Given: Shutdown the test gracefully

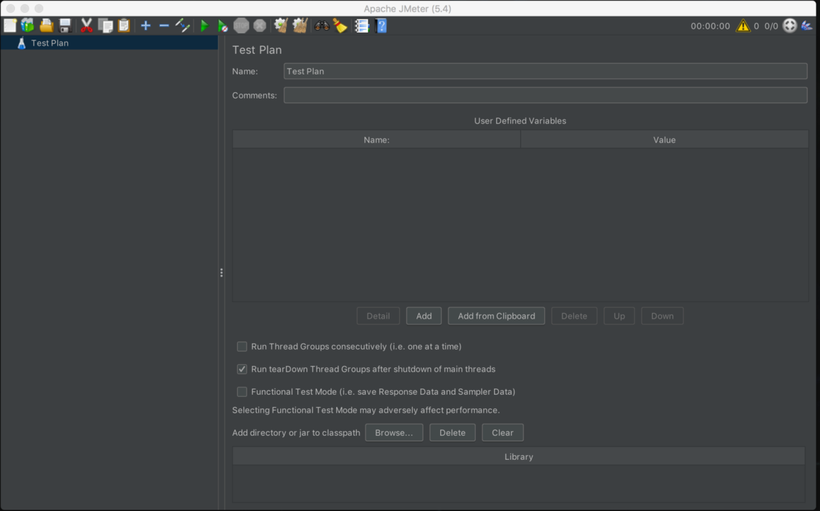Looking at the screenshot, I should tap(259, 25).
